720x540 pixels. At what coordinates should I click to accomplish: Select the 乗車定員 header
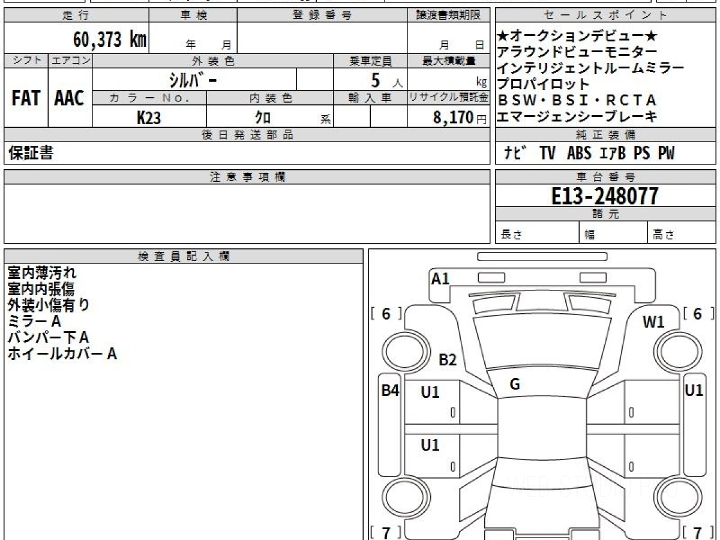coord(370,61)
